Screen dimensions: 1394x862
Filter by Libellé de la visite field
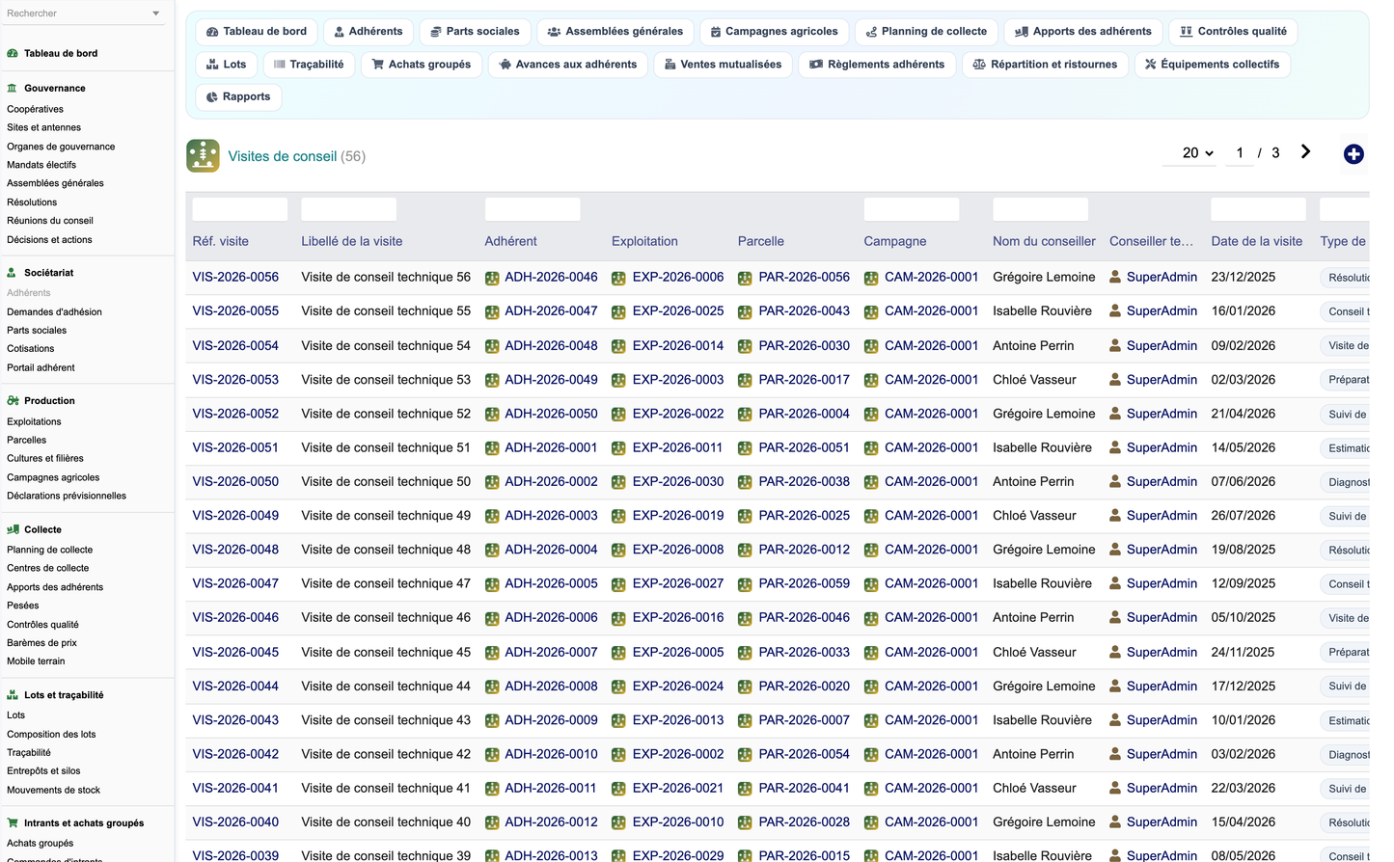[x=349, y=209]
